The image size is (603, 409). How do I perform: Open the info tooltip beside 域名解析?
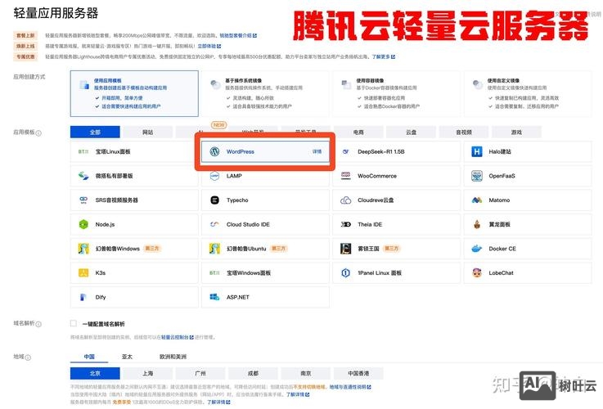click(38, 324)
